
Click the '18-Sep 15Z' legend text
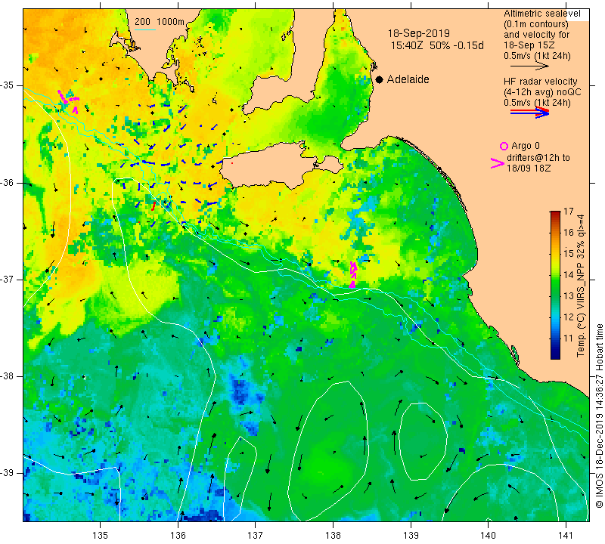[529, 45]
